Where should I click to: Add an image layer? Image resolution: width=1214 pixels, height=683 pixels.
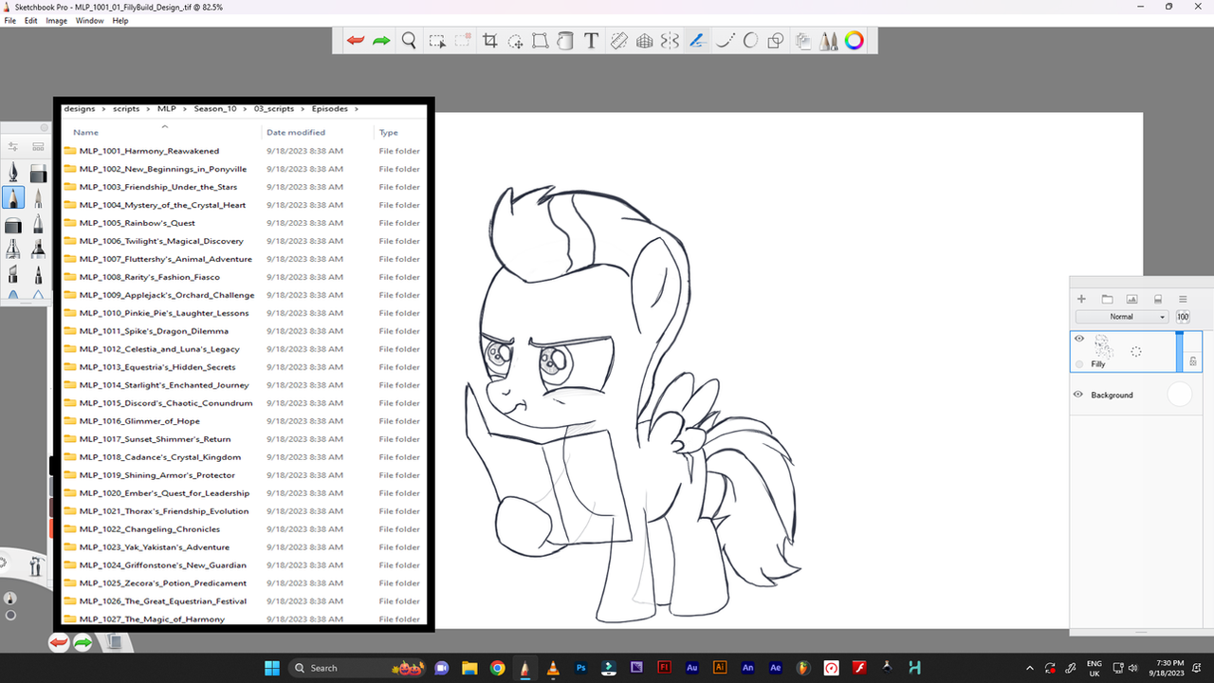pyautogui.click(x=1131, y=299)
